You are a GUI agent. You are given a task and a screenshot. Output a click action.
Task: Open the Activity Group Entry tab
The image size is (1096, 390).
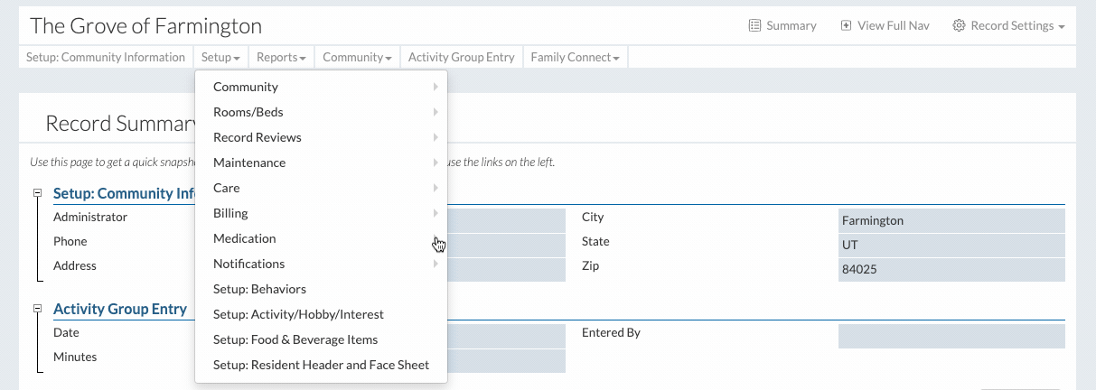[461, 57]
